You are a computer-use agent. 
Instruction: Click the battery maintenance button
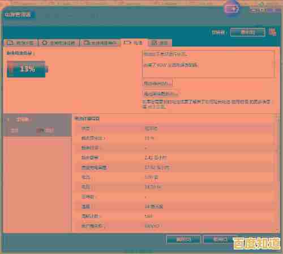(157, 83)
